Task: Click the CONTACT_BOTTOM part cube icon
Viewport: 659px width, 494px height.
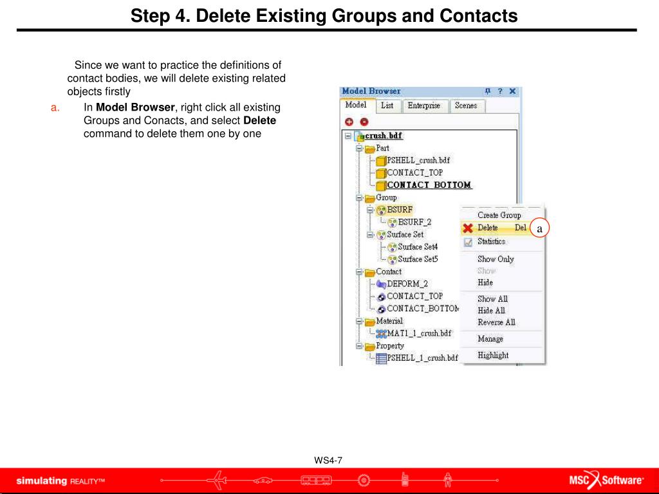Action: tap(381, 185)
